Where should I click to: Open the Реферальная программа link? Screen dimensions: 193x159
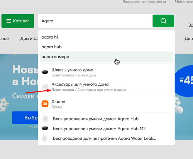pos(144,2)
